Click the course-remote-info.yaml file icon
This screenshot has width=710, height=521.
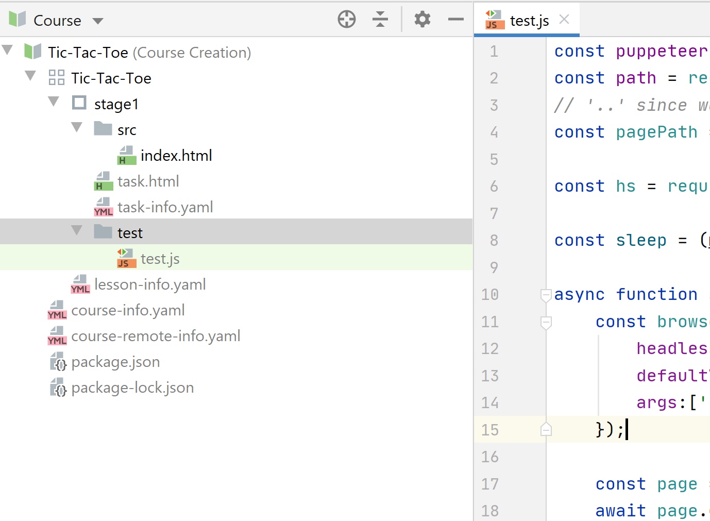[x=57, y=336]
